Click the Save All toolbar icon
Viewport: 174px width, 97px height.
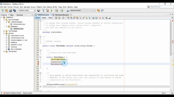coord(14,11)
